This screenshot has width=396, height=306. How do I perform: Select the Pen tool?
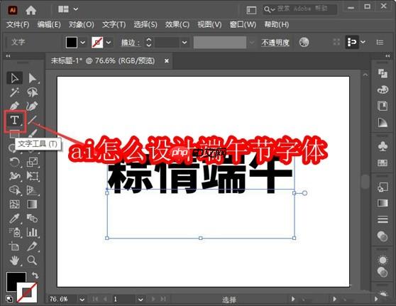pyautogui.click(x=14, y=106)
